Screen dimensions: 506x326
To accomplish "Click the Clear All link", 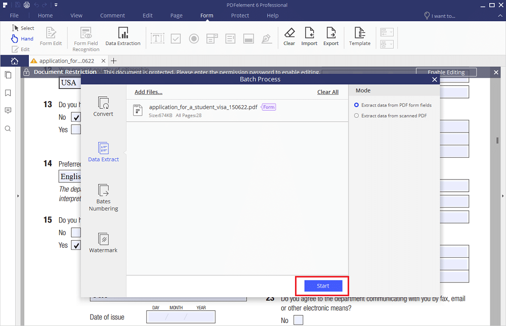I will (328, 92).
